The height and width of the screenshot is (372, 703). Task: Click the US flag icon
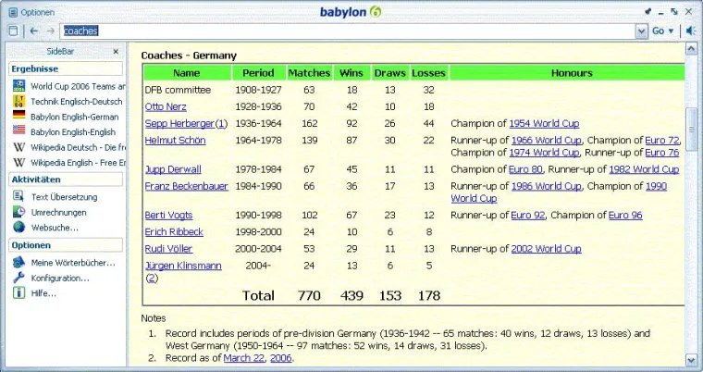pos(18,130)
